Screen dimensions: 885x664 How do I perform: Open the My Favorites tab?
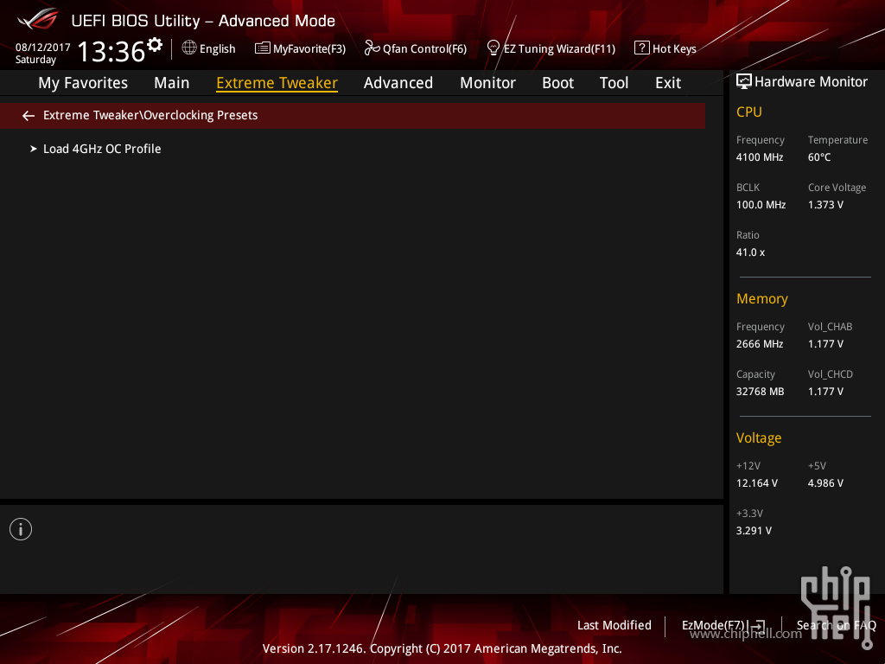pyautogui.click(x=83, y=83)
